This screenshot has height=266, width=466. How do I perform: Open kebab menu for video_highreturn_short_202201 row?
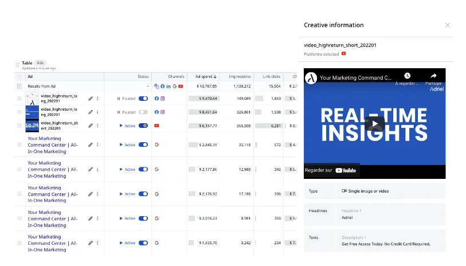pyautogui.click(x=97, y=126)
